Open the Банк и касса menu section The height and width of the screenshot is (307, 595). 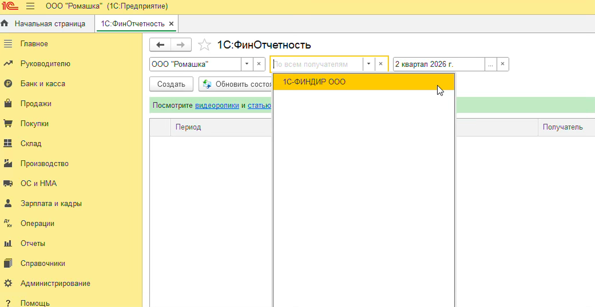[42, 84]
